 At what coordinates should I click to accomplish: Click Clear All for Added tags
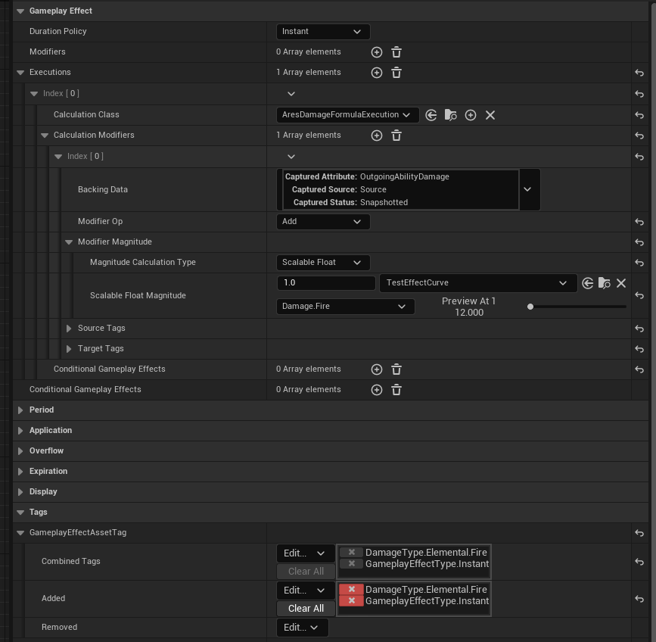point(306,609)
